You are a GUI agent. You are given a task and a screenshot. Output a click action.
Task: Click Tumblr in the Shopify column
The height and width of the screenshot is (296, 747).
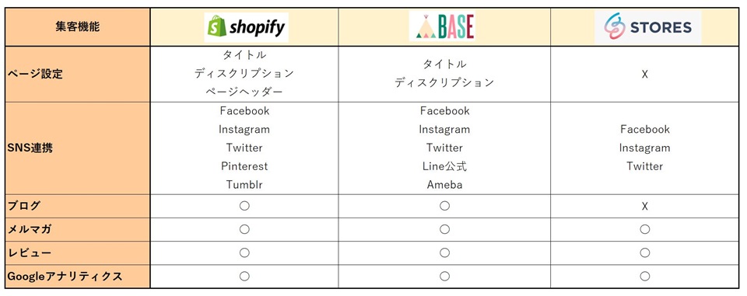(x=244, y=185)
